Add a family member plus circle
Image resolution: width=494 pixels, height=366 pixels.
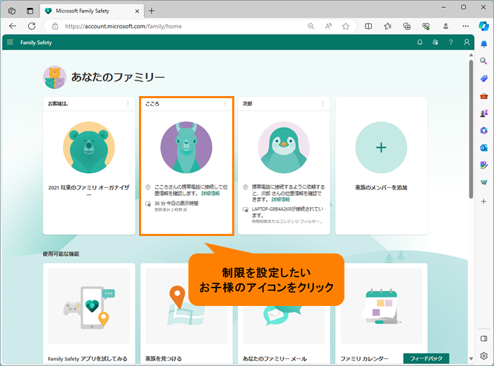(x=381, y=148)
